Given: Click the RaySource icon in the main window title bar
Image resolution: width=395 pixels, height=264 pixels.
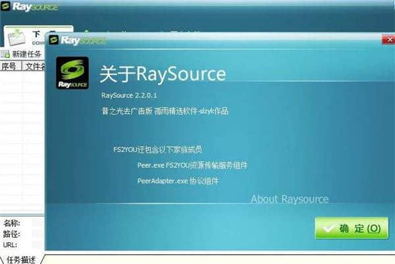Looking at the screenshot, I should pyautogui.click(x=5, y=6).
